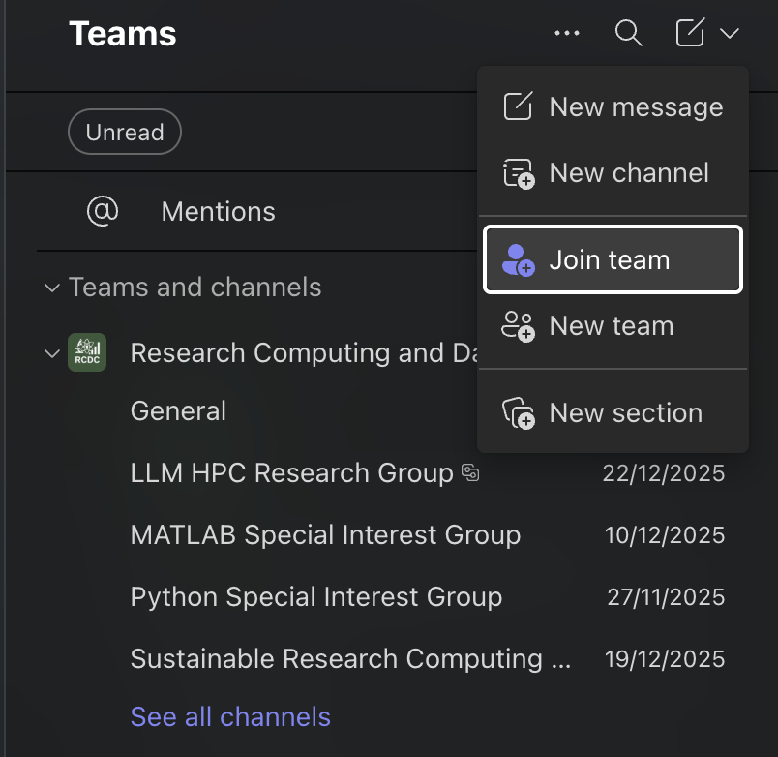Click the See all channels link

[x=230, y=717]
